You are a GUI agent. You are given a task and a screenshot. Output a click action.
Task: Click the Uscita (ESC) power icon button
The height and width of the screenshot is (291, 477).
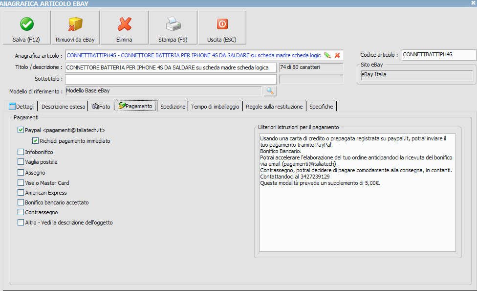(222, 28)
